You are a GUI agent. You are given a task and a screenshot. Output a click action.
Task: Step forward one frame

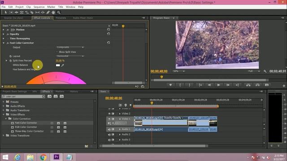pos(228,85)
